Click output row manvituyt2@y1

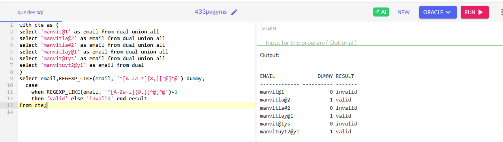pos(305,131)
